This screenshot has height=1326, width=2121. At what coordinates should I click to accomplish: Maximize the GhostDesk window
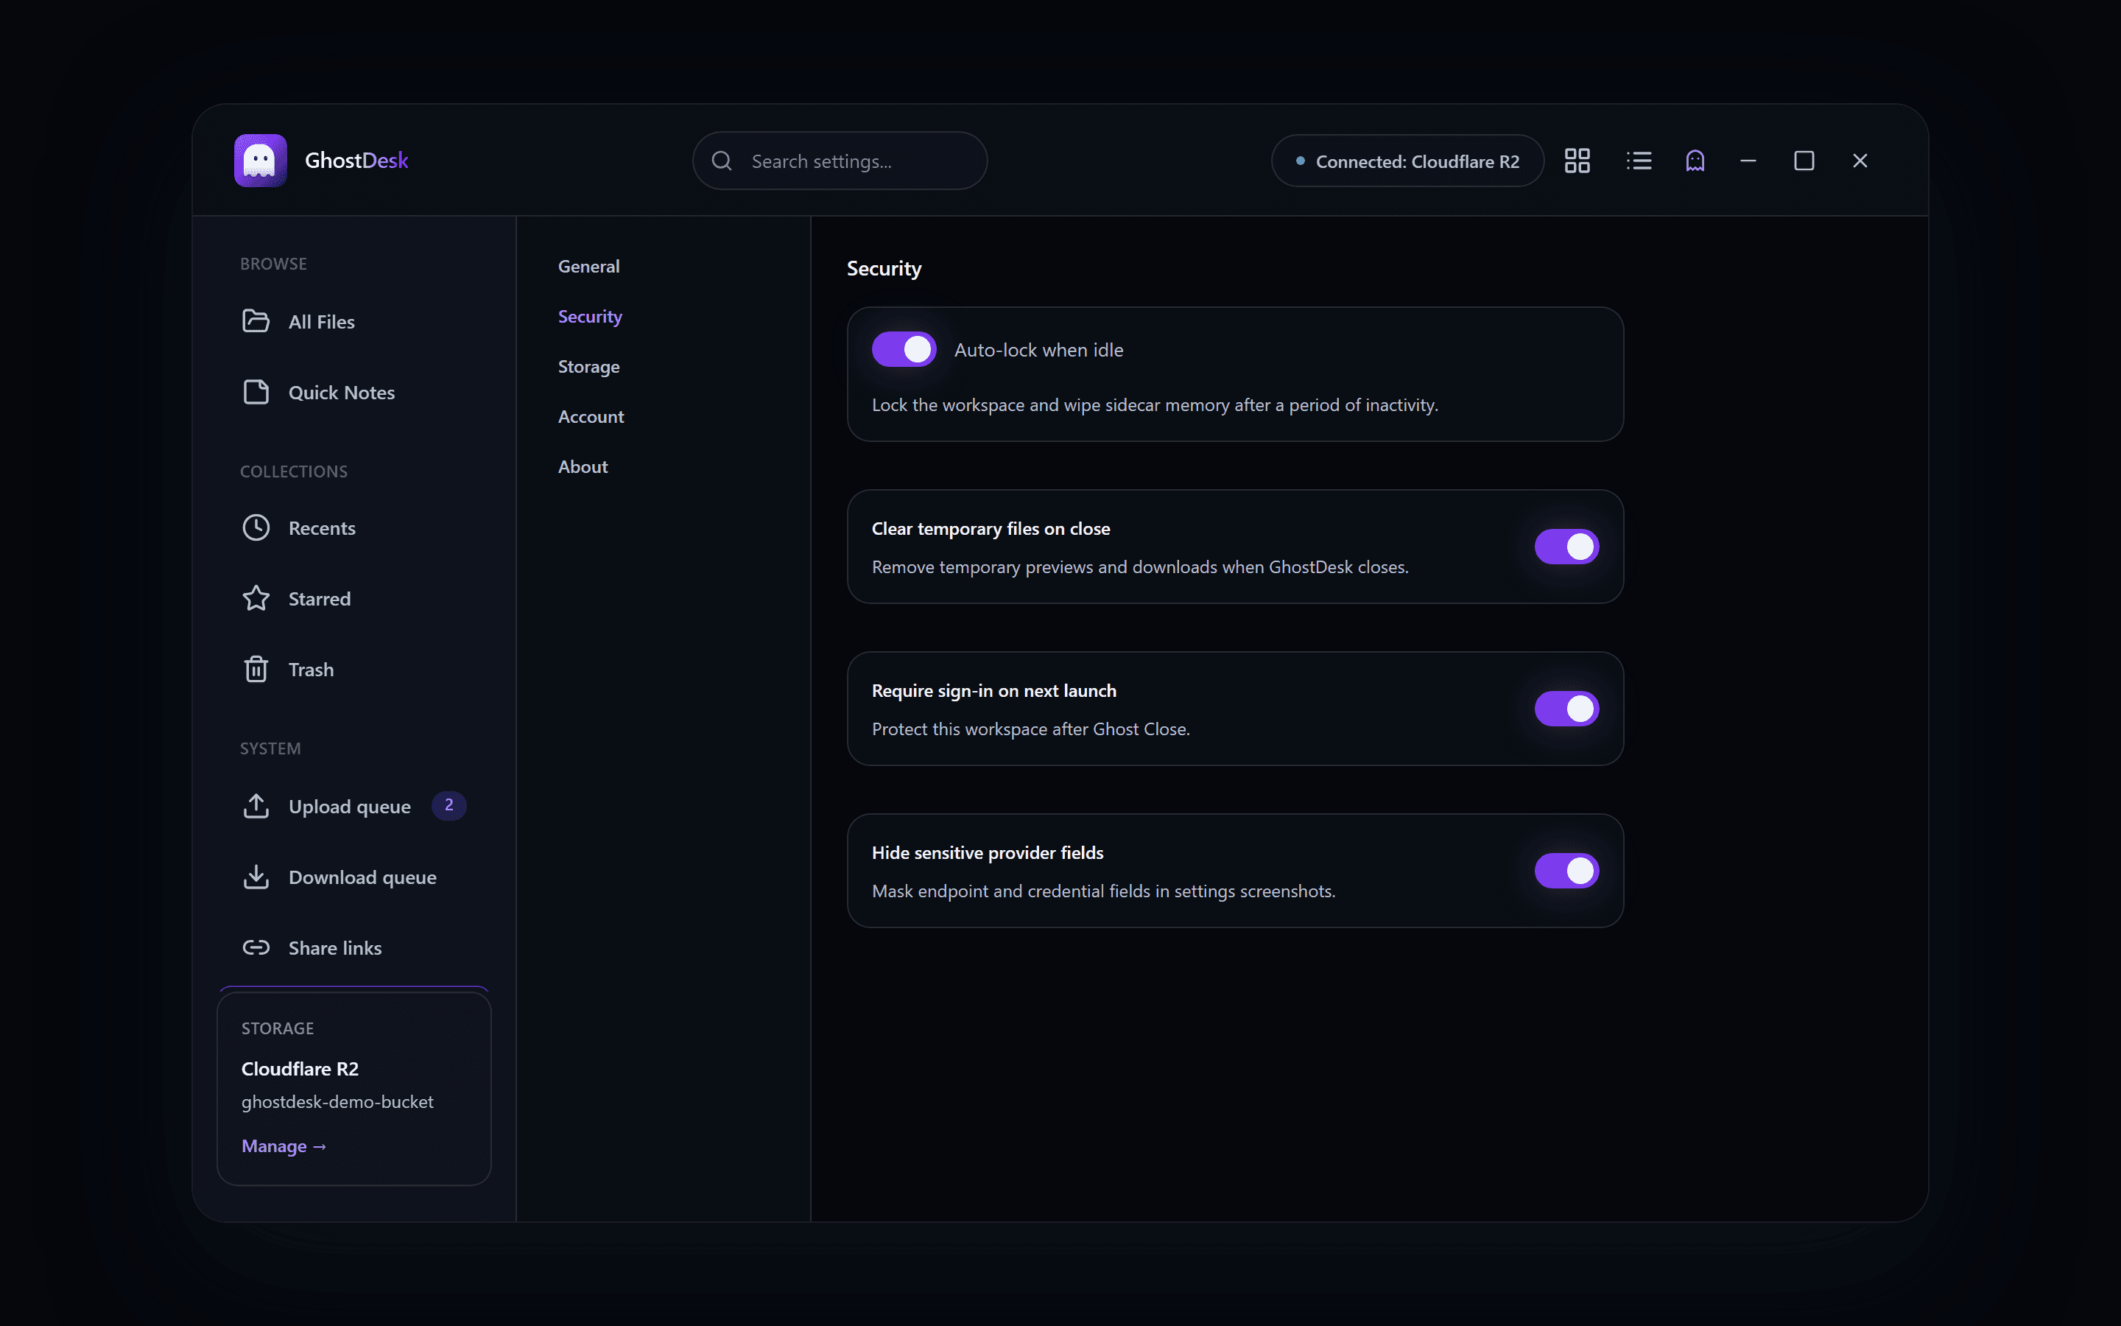coord(1804,161)
